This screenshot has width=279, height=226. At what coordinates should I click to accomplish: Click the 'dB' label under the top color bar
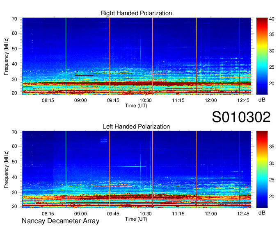262,100
